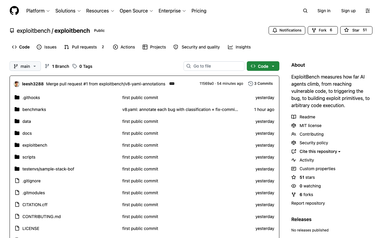This screenshot has height=238, width=382.
Task: Open the green Code dropdown button
Action: [263, 66]
